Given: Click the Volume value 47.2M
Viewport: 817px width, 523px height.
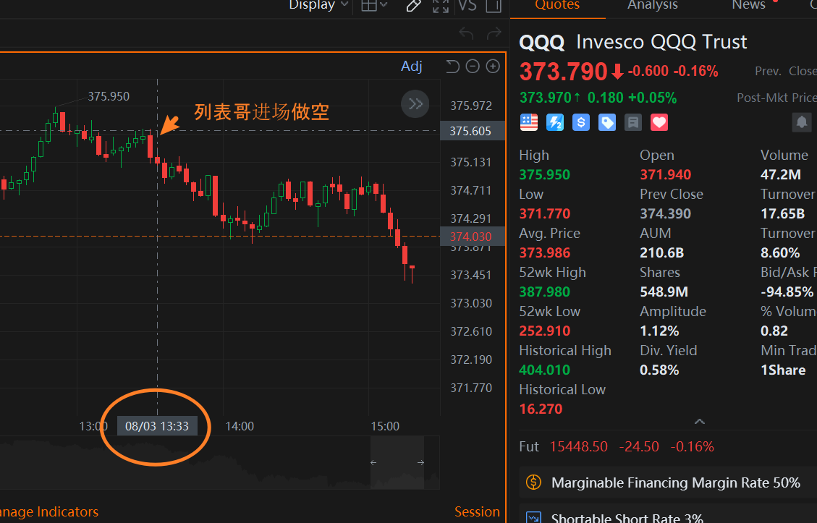Looking at the screenshot, I should point(781,174).
